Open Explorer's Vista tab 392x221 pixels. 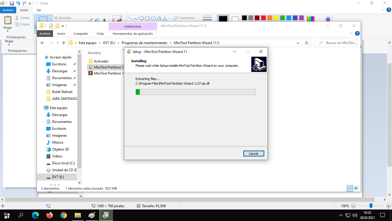point(100,34)
